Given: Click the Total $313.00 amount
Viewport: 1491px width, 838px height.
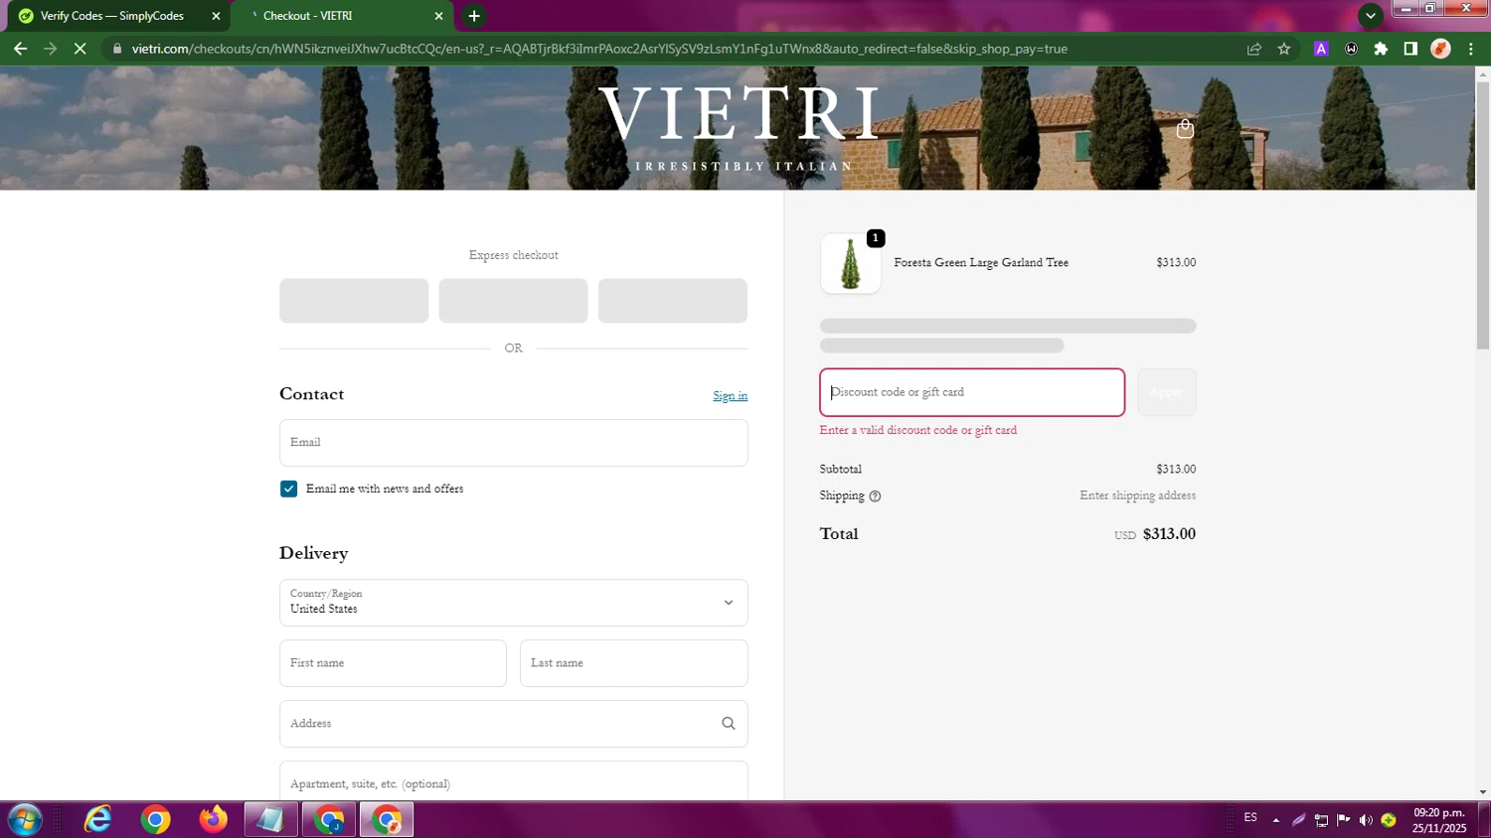Looking at the screenshot, I should (x=1169, y=534).
